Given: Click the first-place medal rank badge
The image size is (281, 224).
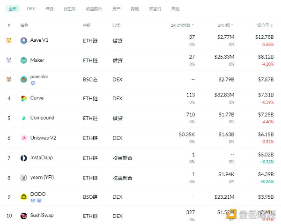Looking at the screenshot, I should click(9, 41).
